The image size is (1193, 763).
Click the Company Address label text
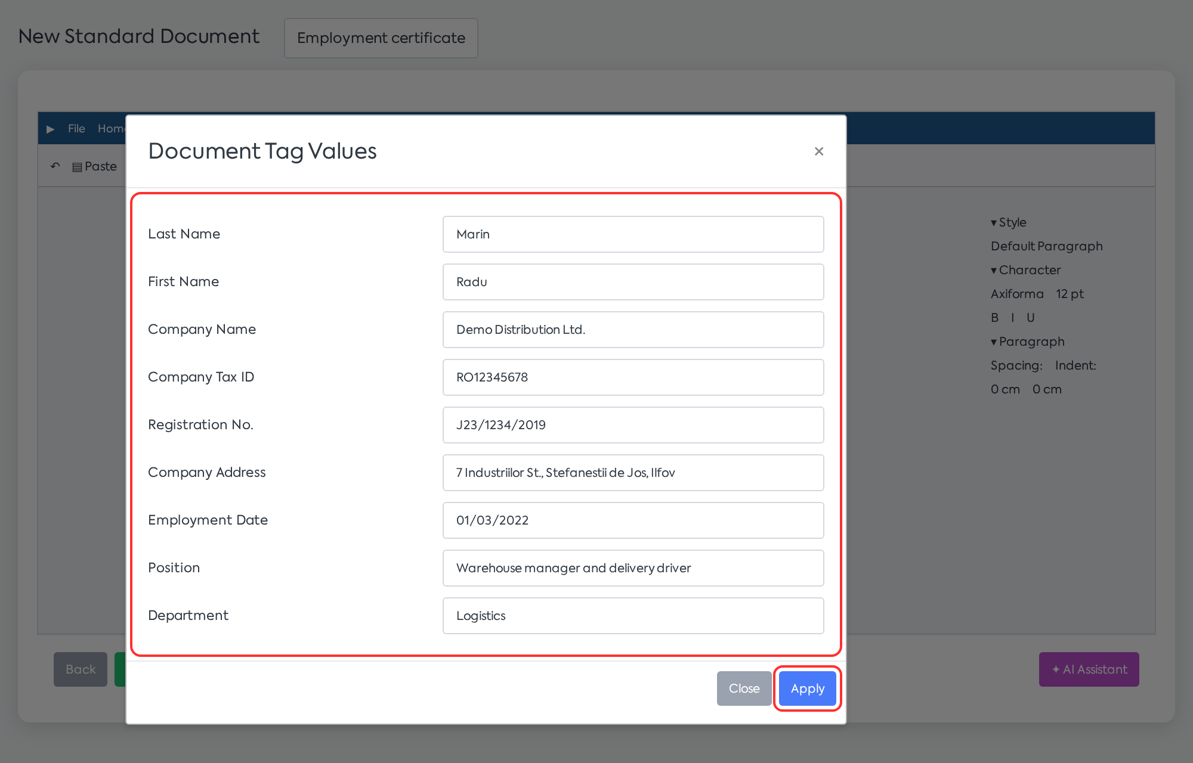(206, 472)
